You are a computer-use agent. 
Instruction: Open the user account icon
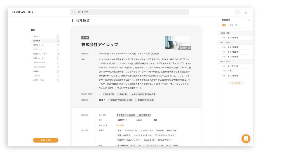(x=246, y=12)
